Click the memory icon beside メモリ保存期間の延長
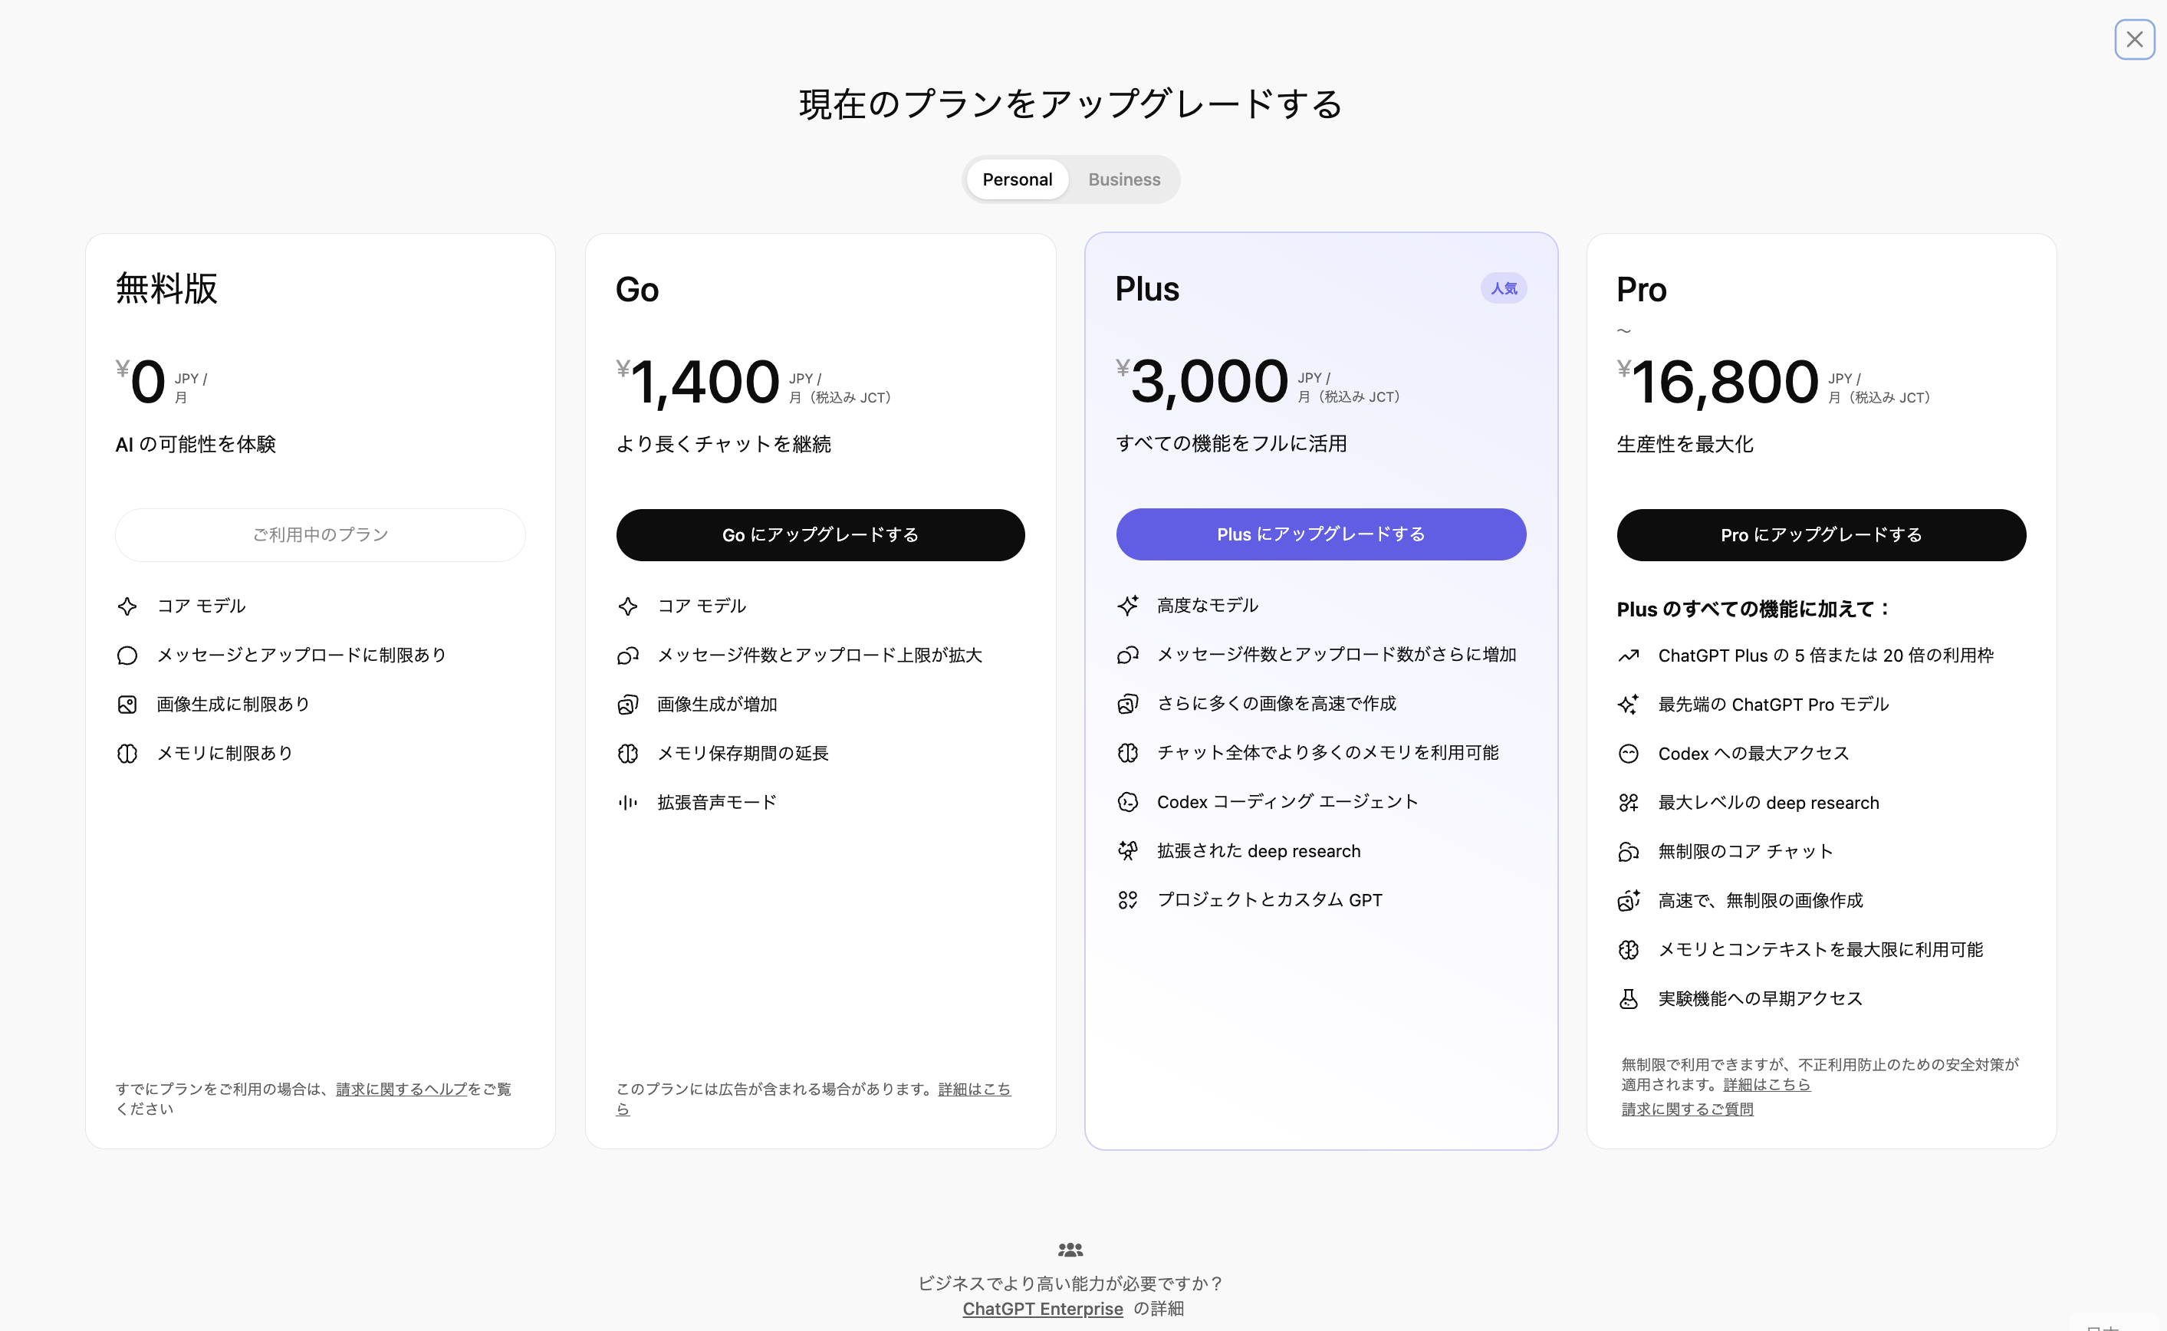The width and height of the screenshot is (2167, 1331). [627, 753]
